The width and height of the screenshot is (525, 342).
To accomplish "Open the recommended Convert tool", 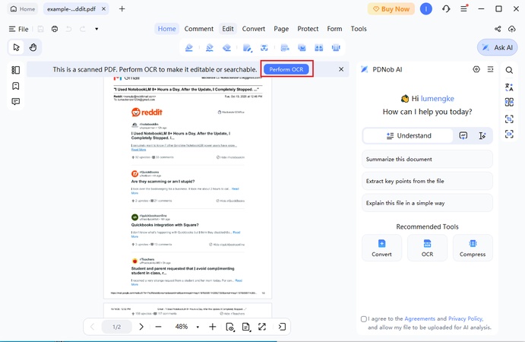I will (381, 248).
